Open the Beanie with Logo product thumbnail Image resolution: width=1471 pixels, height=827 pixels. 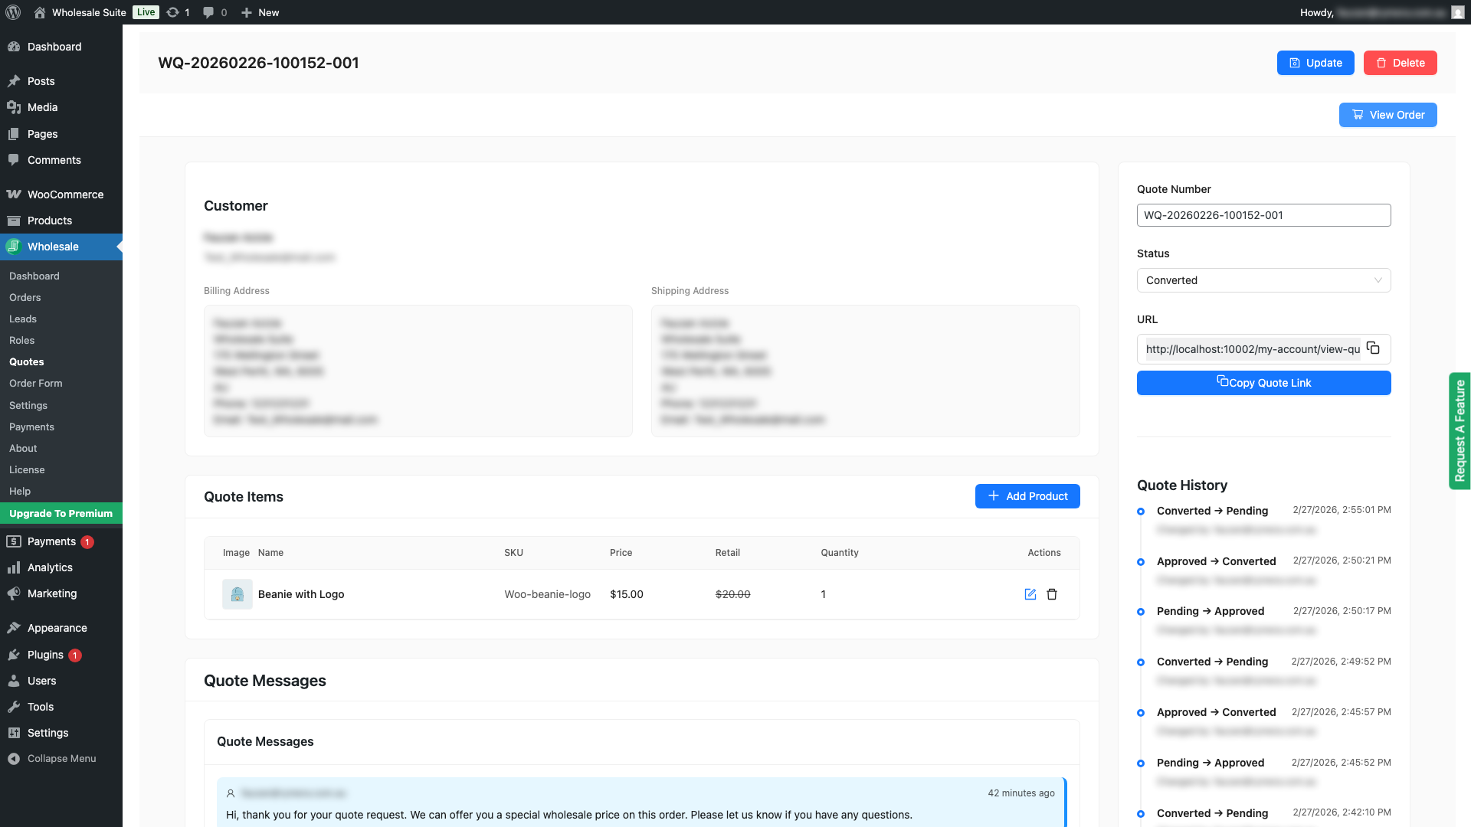click(237, 594)
